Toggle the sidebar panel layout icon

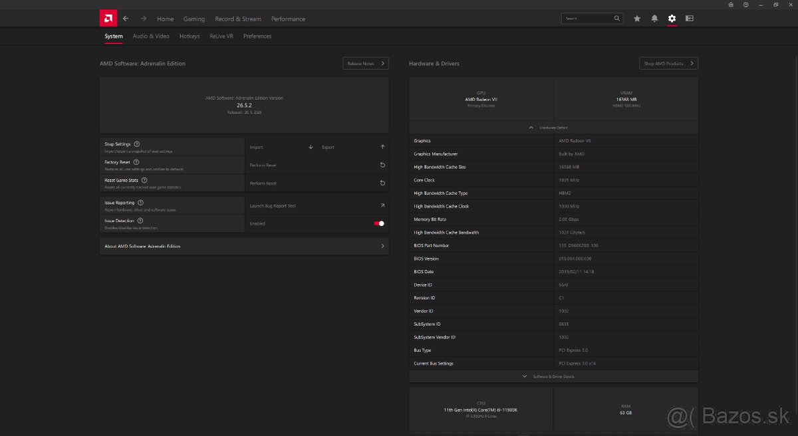pyautogui.click(x=690, y=19)
